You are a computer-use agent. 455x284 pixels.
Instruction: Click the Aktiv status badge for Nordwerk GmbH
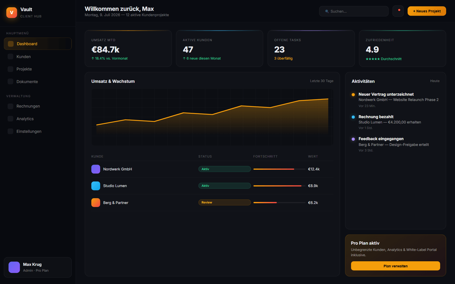[x=224, y=169]
